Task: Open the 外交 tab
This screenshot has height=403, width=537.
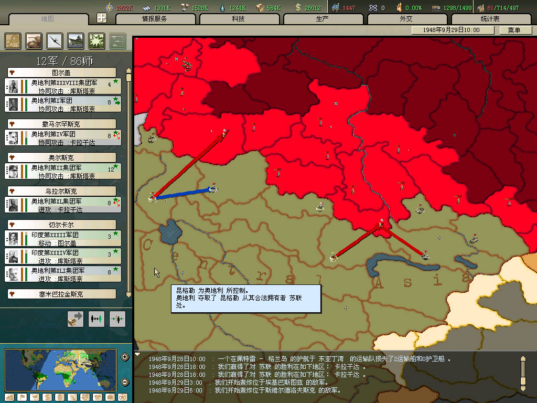Action: tap(406, 19)
